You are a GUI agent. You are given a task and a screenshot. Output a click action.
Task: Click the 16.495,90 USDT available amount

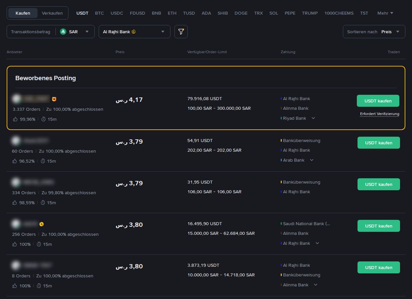click(x=205, y=224)
